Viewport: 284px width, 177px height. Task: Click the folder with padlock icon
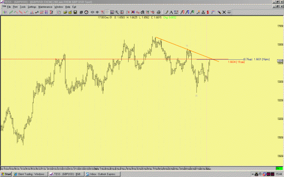tap(70, 12)
